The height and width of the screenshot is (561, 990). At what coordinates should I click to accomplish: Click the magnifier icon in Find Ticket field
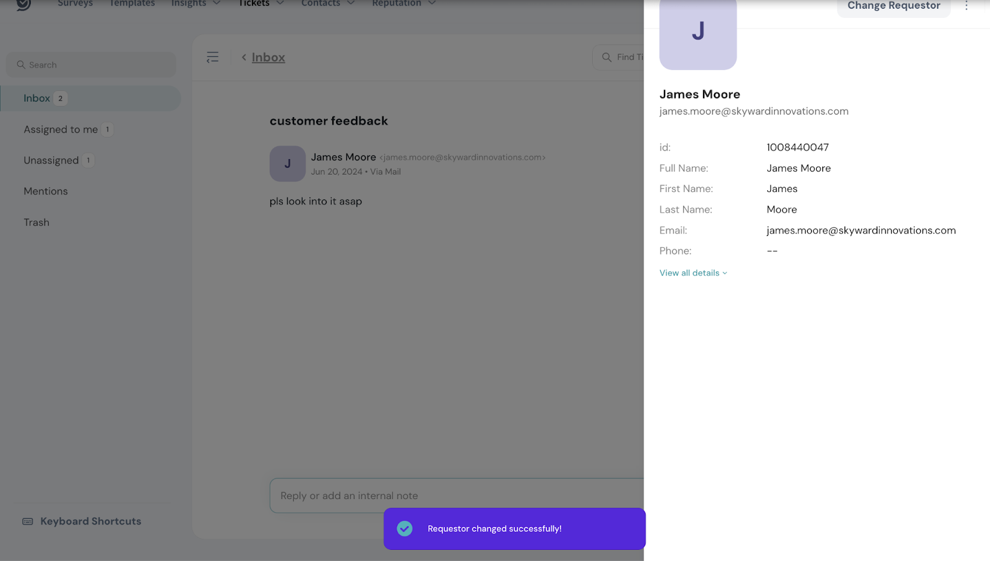coord(606,58)
